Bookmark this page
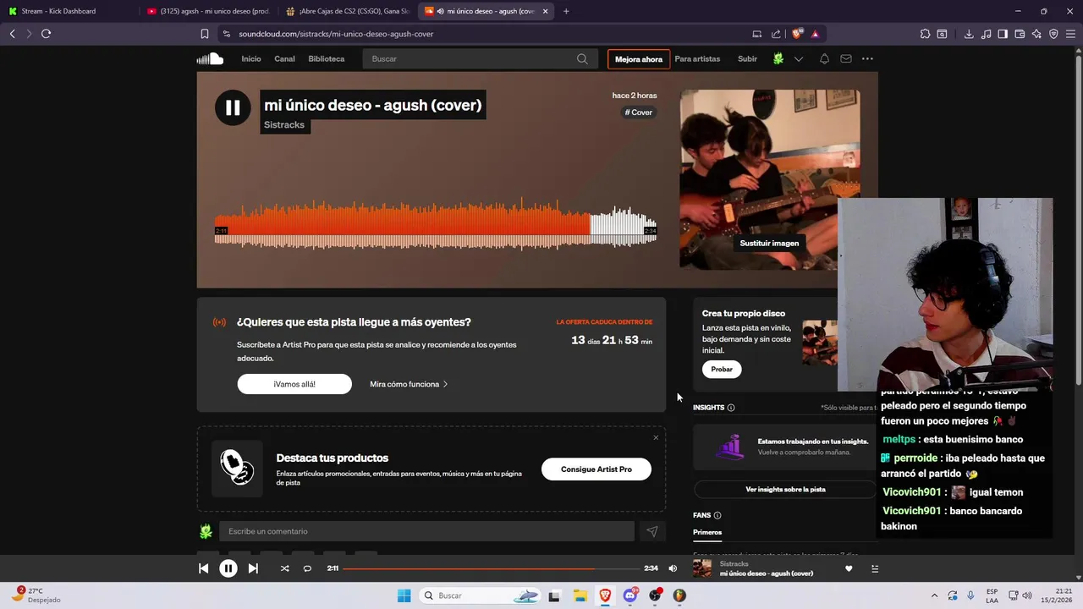Screen dimensions: 1083x609 204,34
